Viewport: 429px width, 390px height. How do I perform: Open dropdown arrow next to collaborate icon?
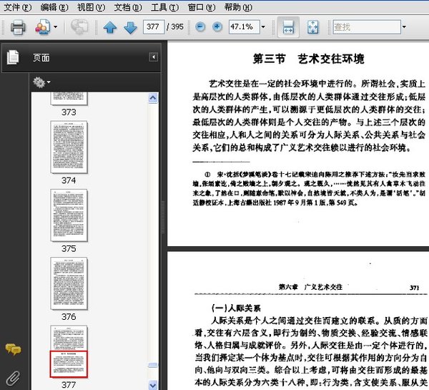(x=56, y=27)
